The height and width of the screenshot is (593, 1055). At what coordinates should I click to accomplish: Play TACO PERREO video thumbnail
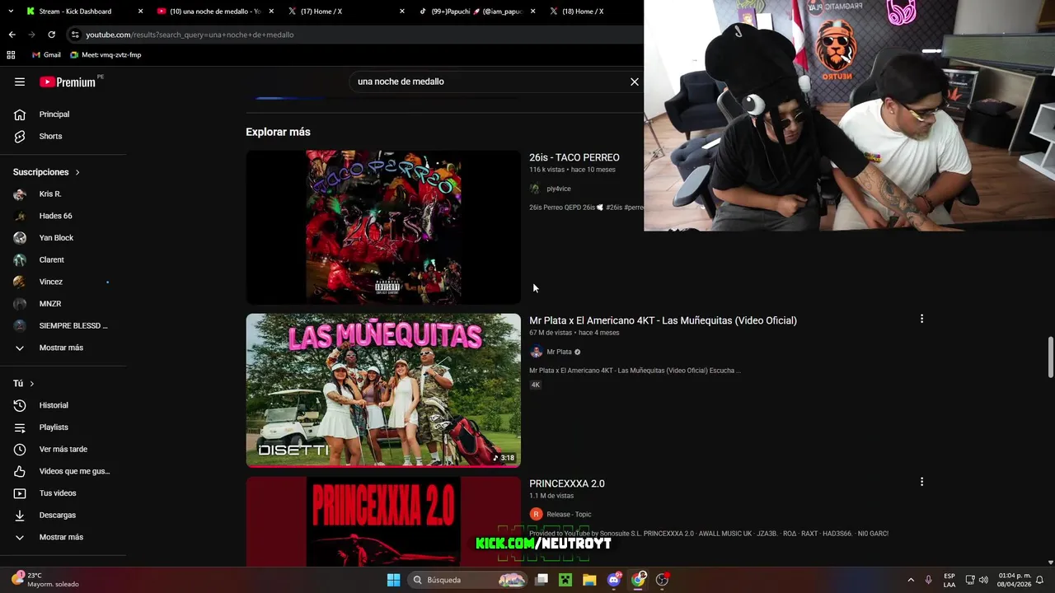click(383, 226)
